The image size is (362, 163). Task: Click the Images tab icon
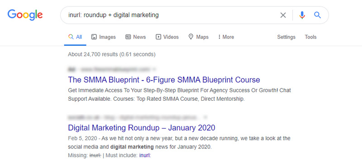[94, 37]
